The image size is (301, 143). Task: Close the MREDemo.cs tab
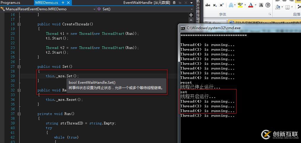68,3
